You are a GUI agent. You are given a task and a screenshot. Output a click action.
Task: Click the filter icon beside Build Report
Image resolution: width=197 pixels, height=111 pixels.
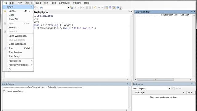172,88
